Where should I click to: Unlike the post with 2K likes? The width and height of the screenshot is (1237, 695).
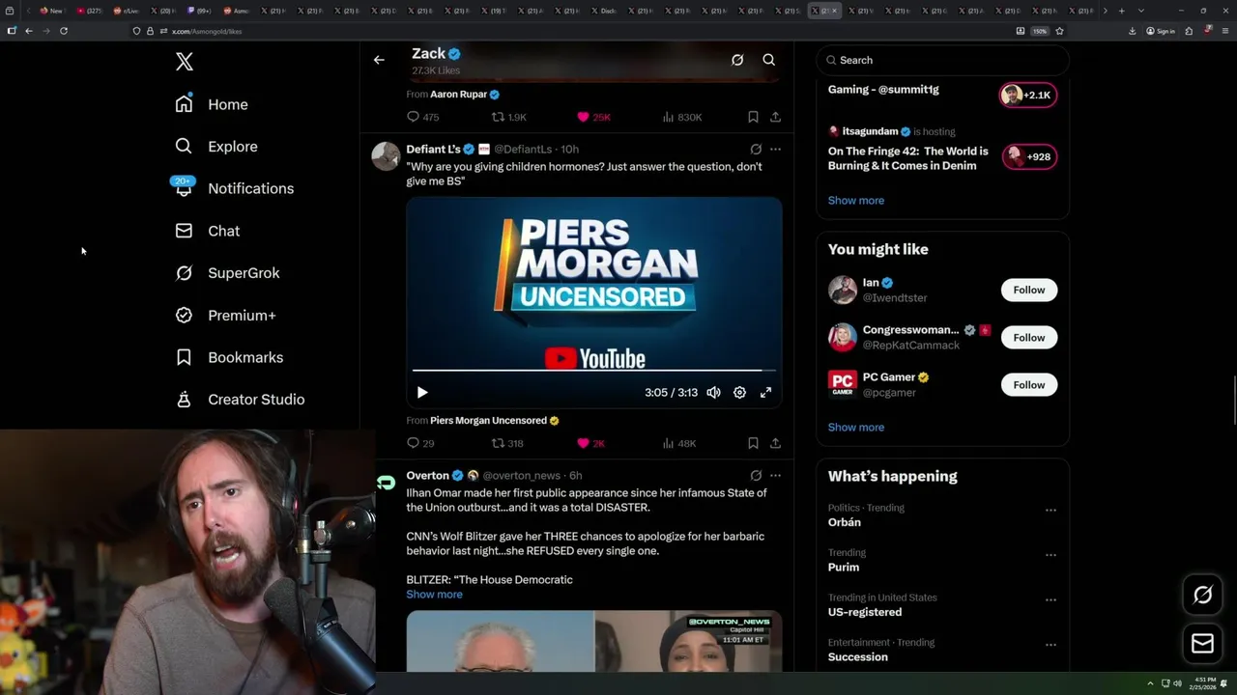click(590, 443)
